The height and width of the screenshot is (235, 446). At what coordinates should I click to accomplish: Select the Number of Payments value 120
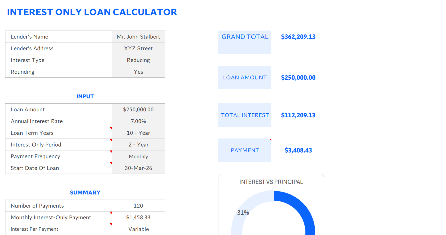(138, 206)
